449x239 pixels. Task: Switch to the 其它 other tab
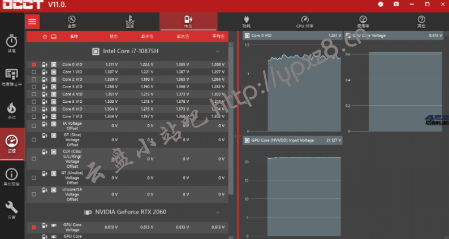(x=421, y=22)
